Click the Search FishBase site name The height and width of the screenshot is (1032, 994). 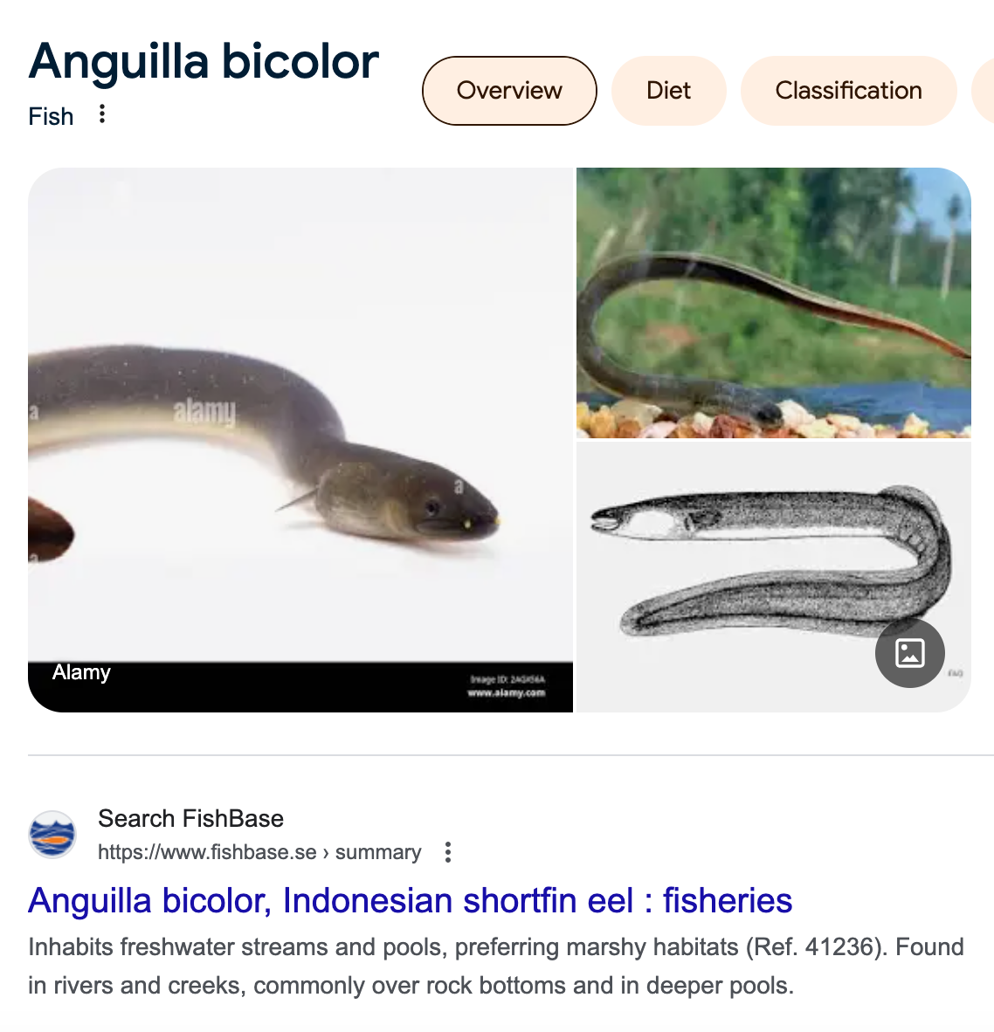(x=191, y=818)
